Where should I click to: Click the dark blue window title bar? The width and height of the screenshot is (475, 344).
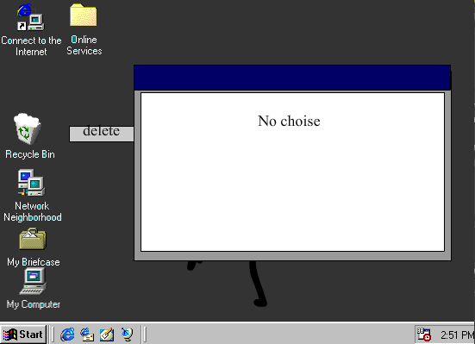click(x=292, y=78)
